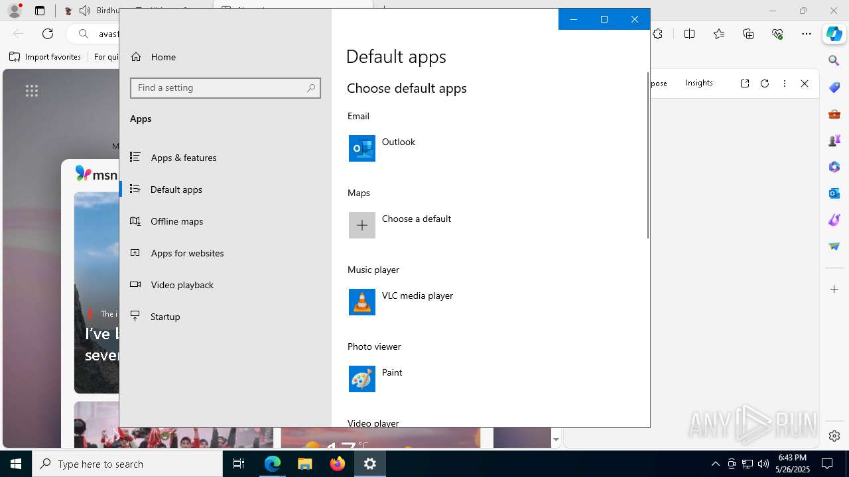Add app to Edge sidebar plus
849x477 pixels.
(834, 290)
